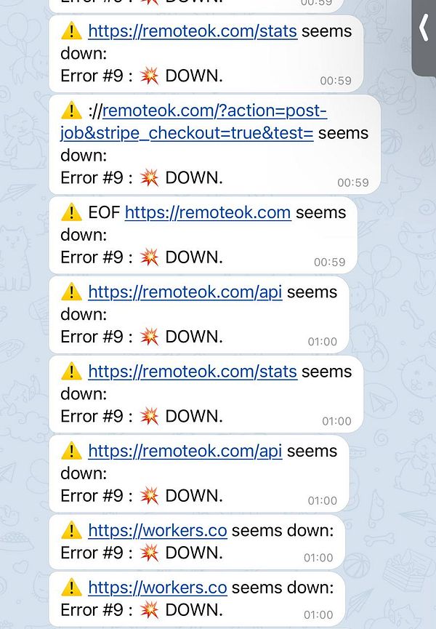This screenshot has width=436, height=629.
Task: Click the chevron arrow on the right edge
Action: [x=424, y=28]
